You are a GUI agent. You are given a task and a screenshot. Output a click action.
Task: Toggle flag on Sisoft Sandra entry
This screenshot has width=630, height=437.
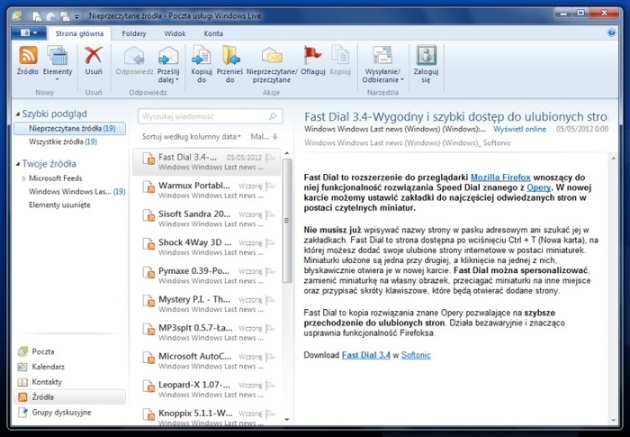[x=271, y=214]
